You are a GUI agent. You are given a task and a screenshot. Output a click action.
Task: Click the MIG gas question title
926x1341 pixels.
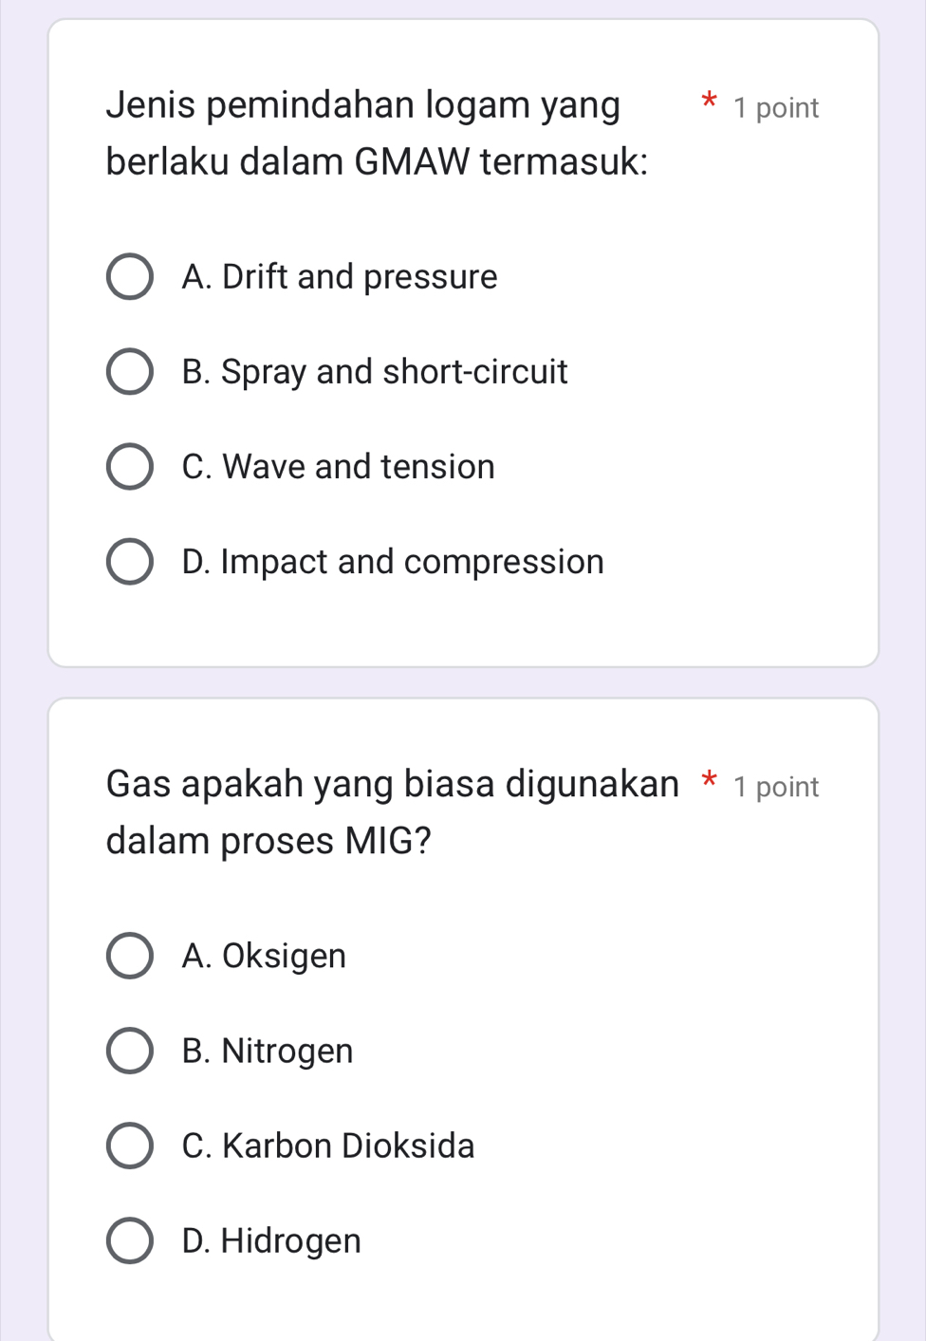(x=391, y=811)
